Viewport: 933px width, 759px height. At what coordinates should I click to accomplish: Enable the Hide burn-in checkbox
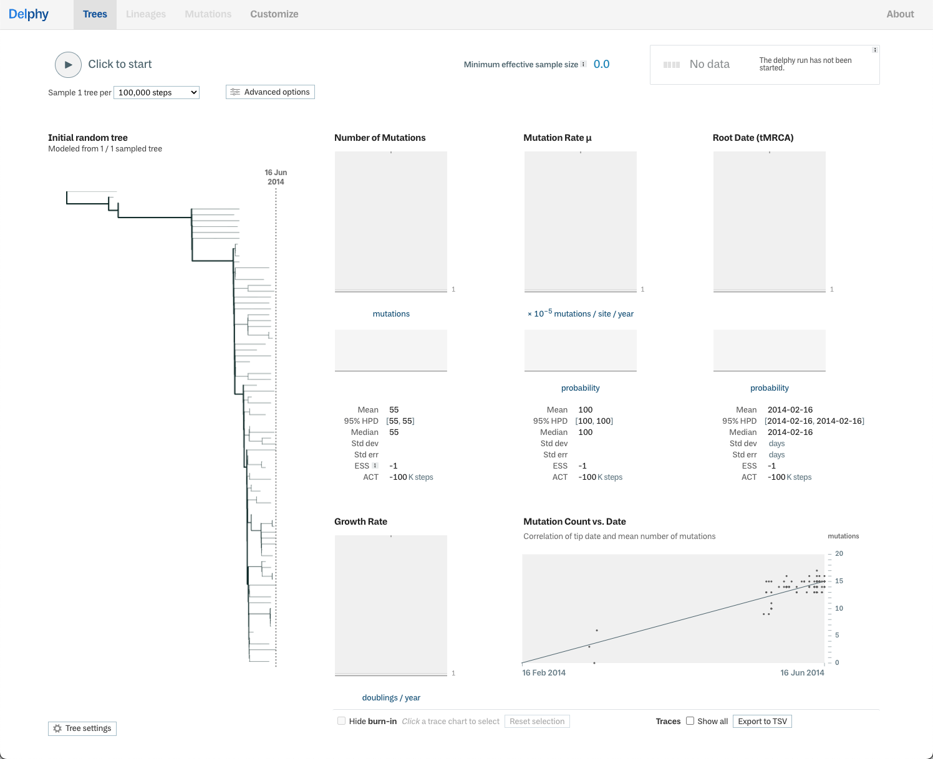tap(341, 721)
